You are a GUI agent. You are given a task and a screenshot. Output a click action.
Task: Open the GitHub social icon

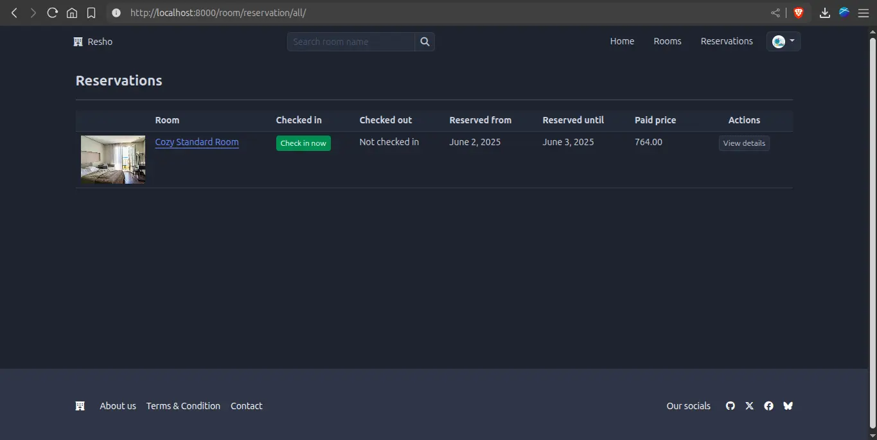(x=730, y=406)
